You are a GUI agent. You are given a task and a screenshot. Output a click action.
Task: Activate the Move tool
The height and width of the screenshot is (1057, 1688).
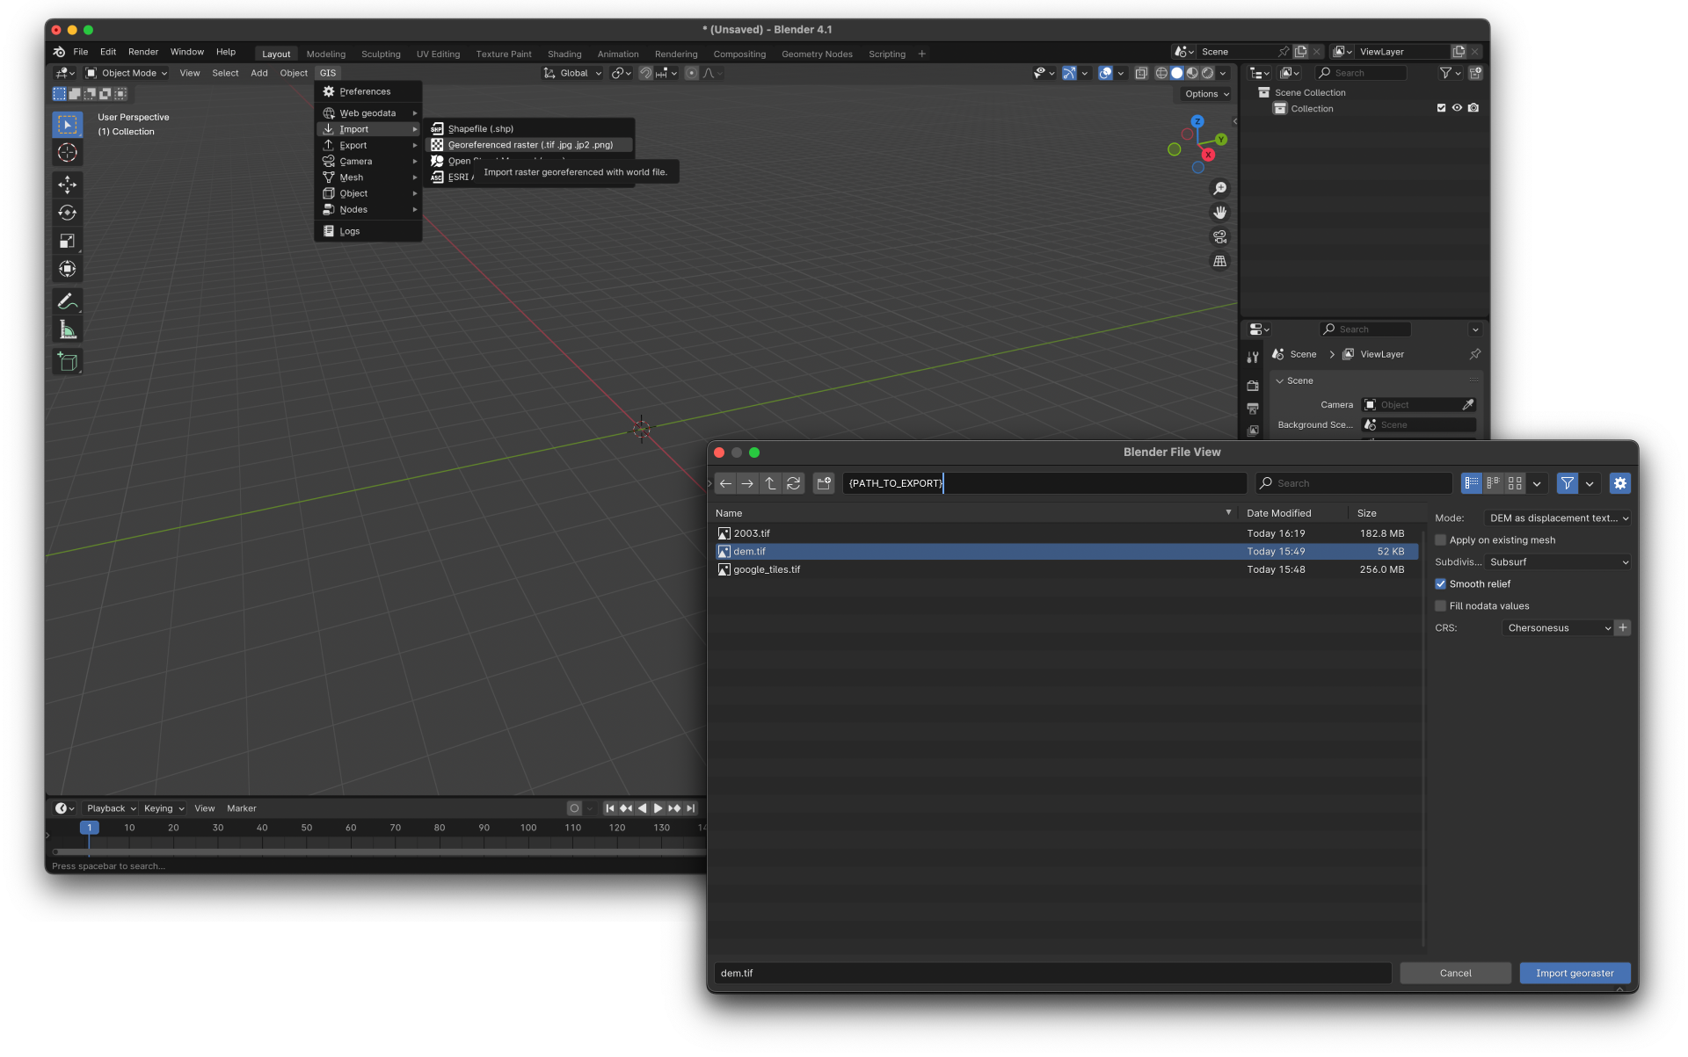(x=68, y=185)
